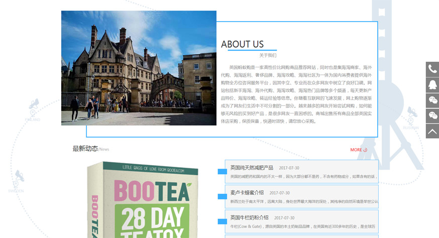Click the 最新动态 section heading
The image size is (439, 238).
click(85, 149)
